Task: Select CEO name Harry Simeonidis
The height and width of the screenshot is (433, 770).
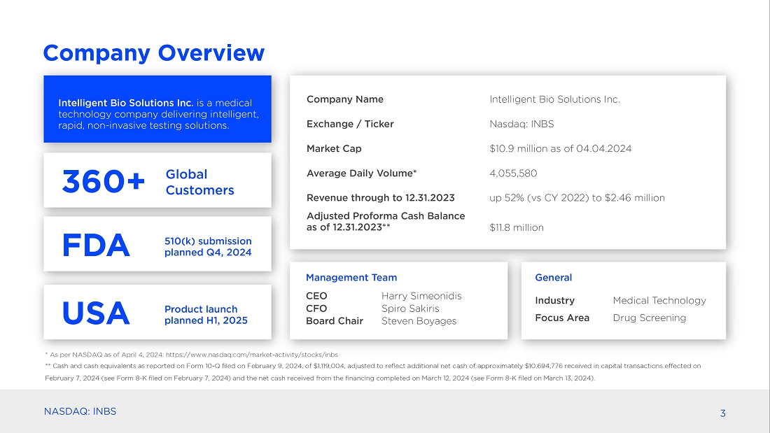Action: (x=421, y=296)
